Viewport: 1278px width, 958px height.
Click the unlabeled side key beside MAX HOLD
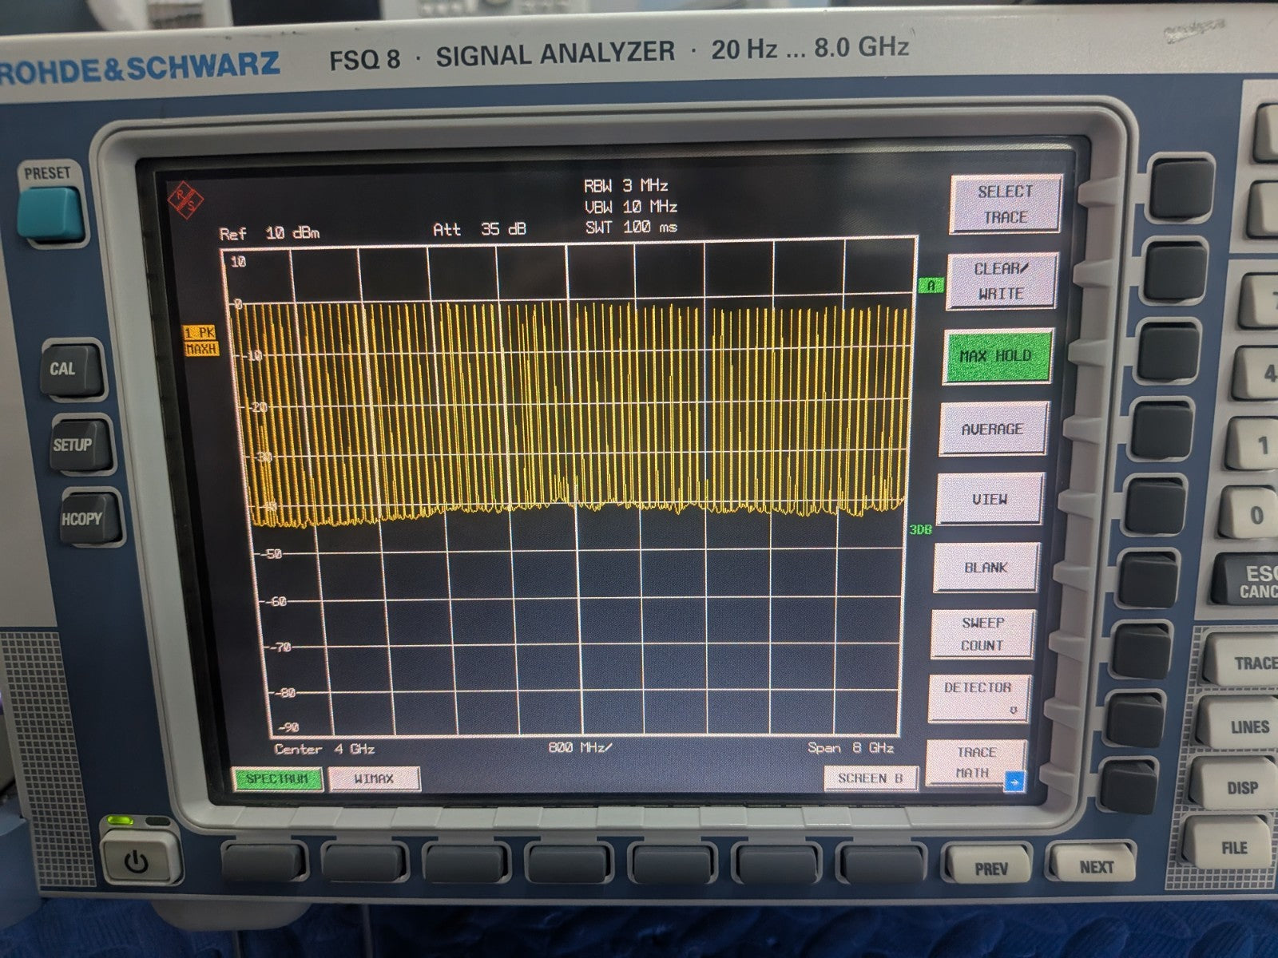pos(1168,352)
